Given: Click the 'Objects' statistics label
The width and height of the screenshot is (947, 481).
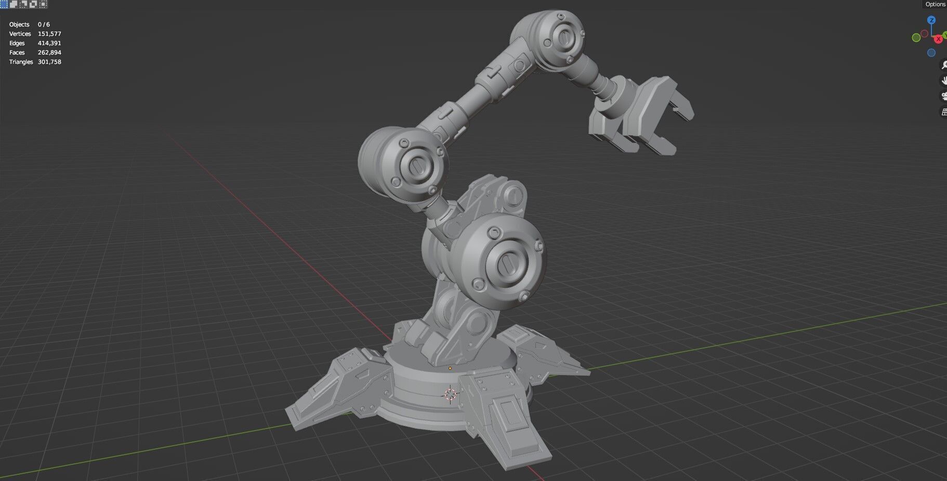Looking at the screenshot, I should pos(19,24).
